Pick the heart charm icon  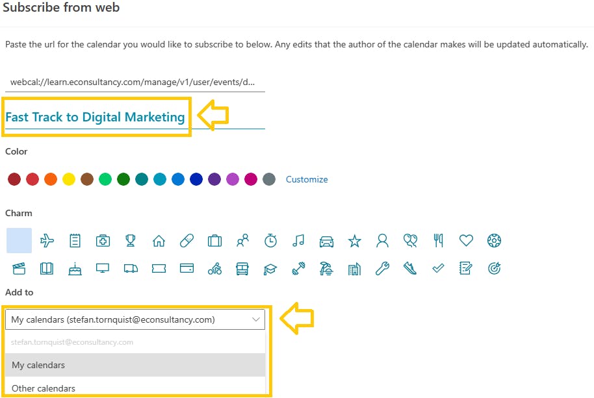tap(466, 241)
